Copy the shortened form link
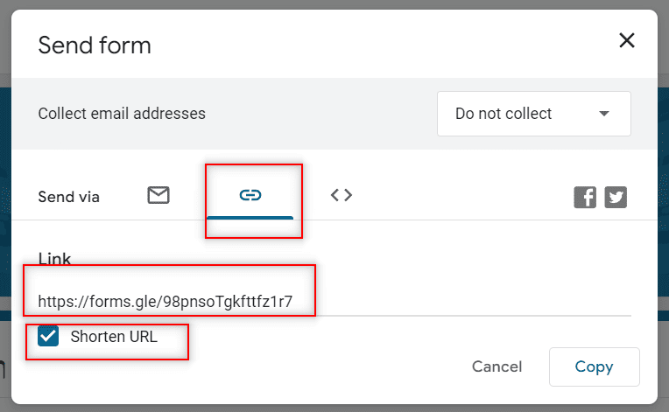 (595, 367)
